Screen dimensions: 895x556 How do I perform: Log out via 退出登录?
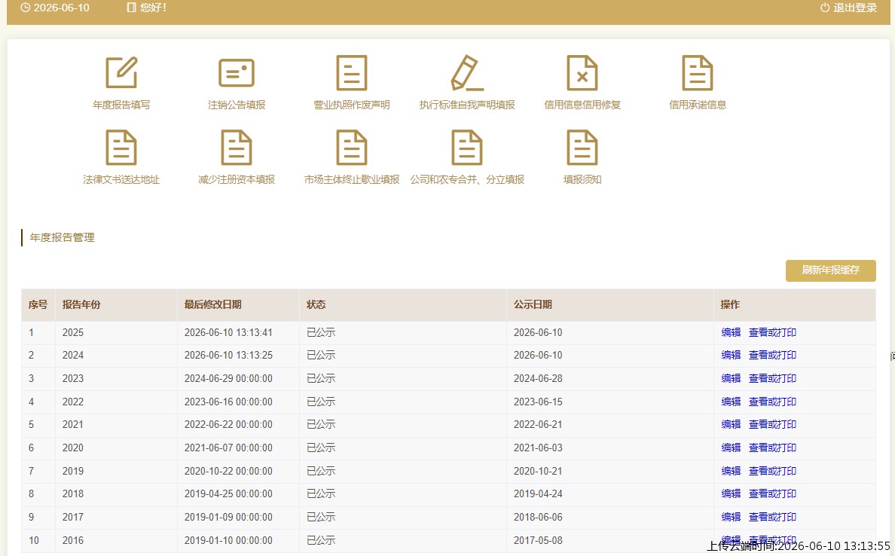click(x=855, y=8)
